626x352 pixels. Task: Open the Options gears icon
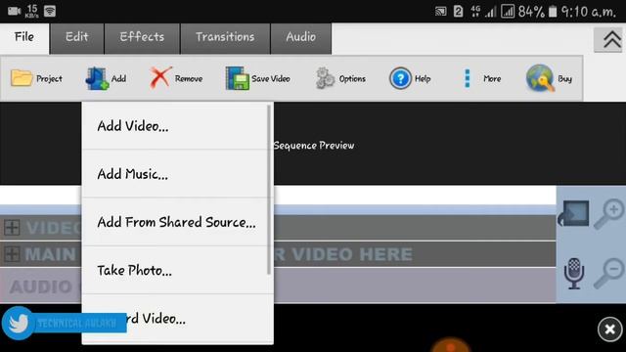[x=325, y=78]
